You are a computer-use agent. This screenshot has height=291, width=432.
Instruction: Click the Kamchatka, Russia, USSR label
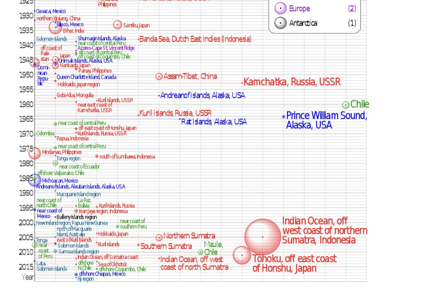pos(292,82)
